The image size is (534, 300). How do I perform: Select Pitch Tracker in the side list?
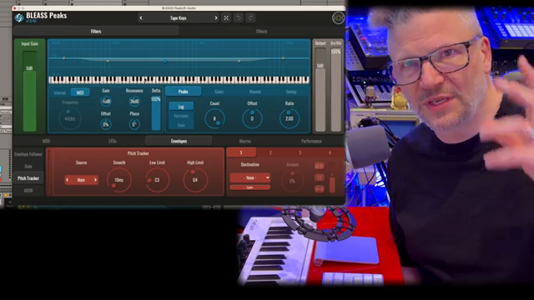[28, 178]
